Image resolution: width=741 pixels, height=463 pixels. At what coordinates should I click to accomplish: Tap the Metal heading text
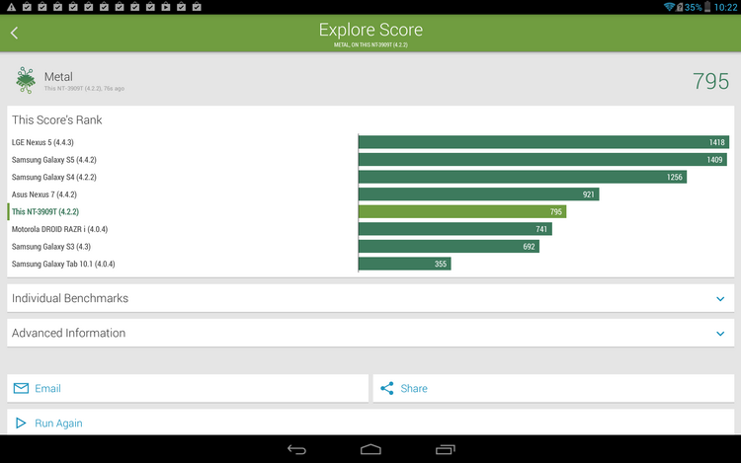58,76
